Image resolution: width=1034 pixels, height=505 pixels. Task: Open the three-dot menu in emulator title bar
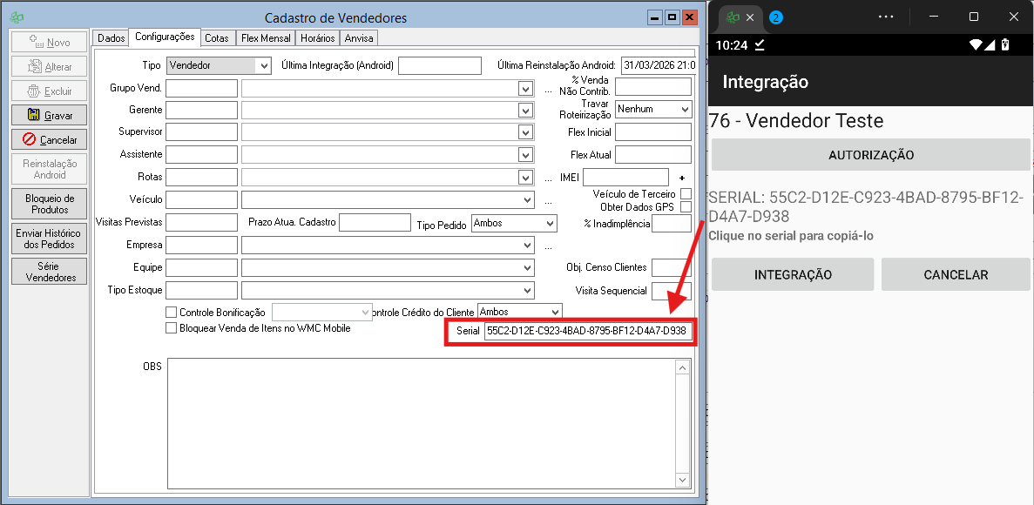pyautogui.click(x=886, y=17)
